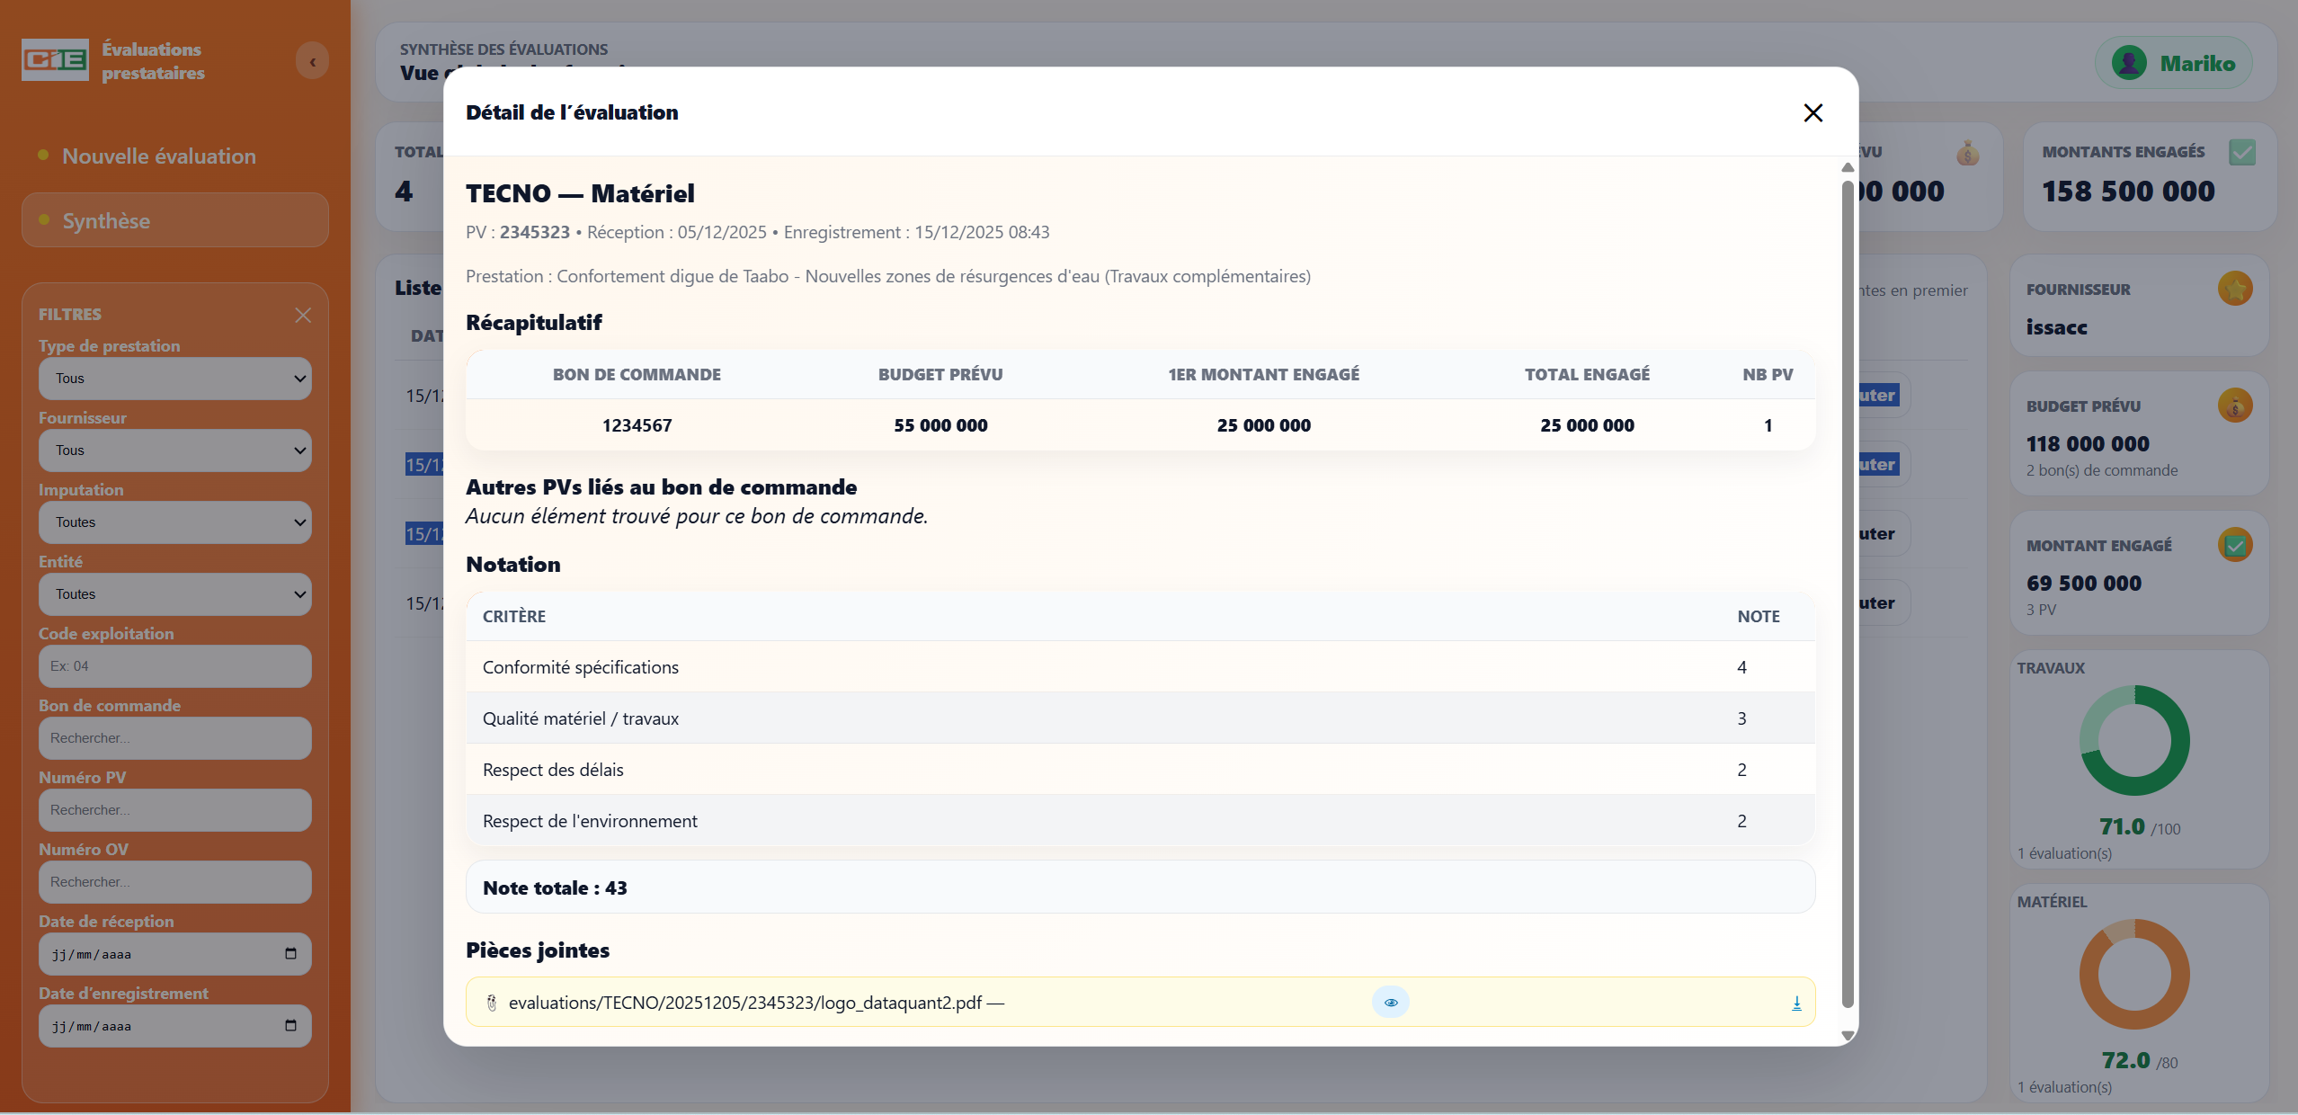The width and height of the screenshot is (2298, 1115).
Task: Open calendar picker for Date de réception
Action: tap(290, 953)
